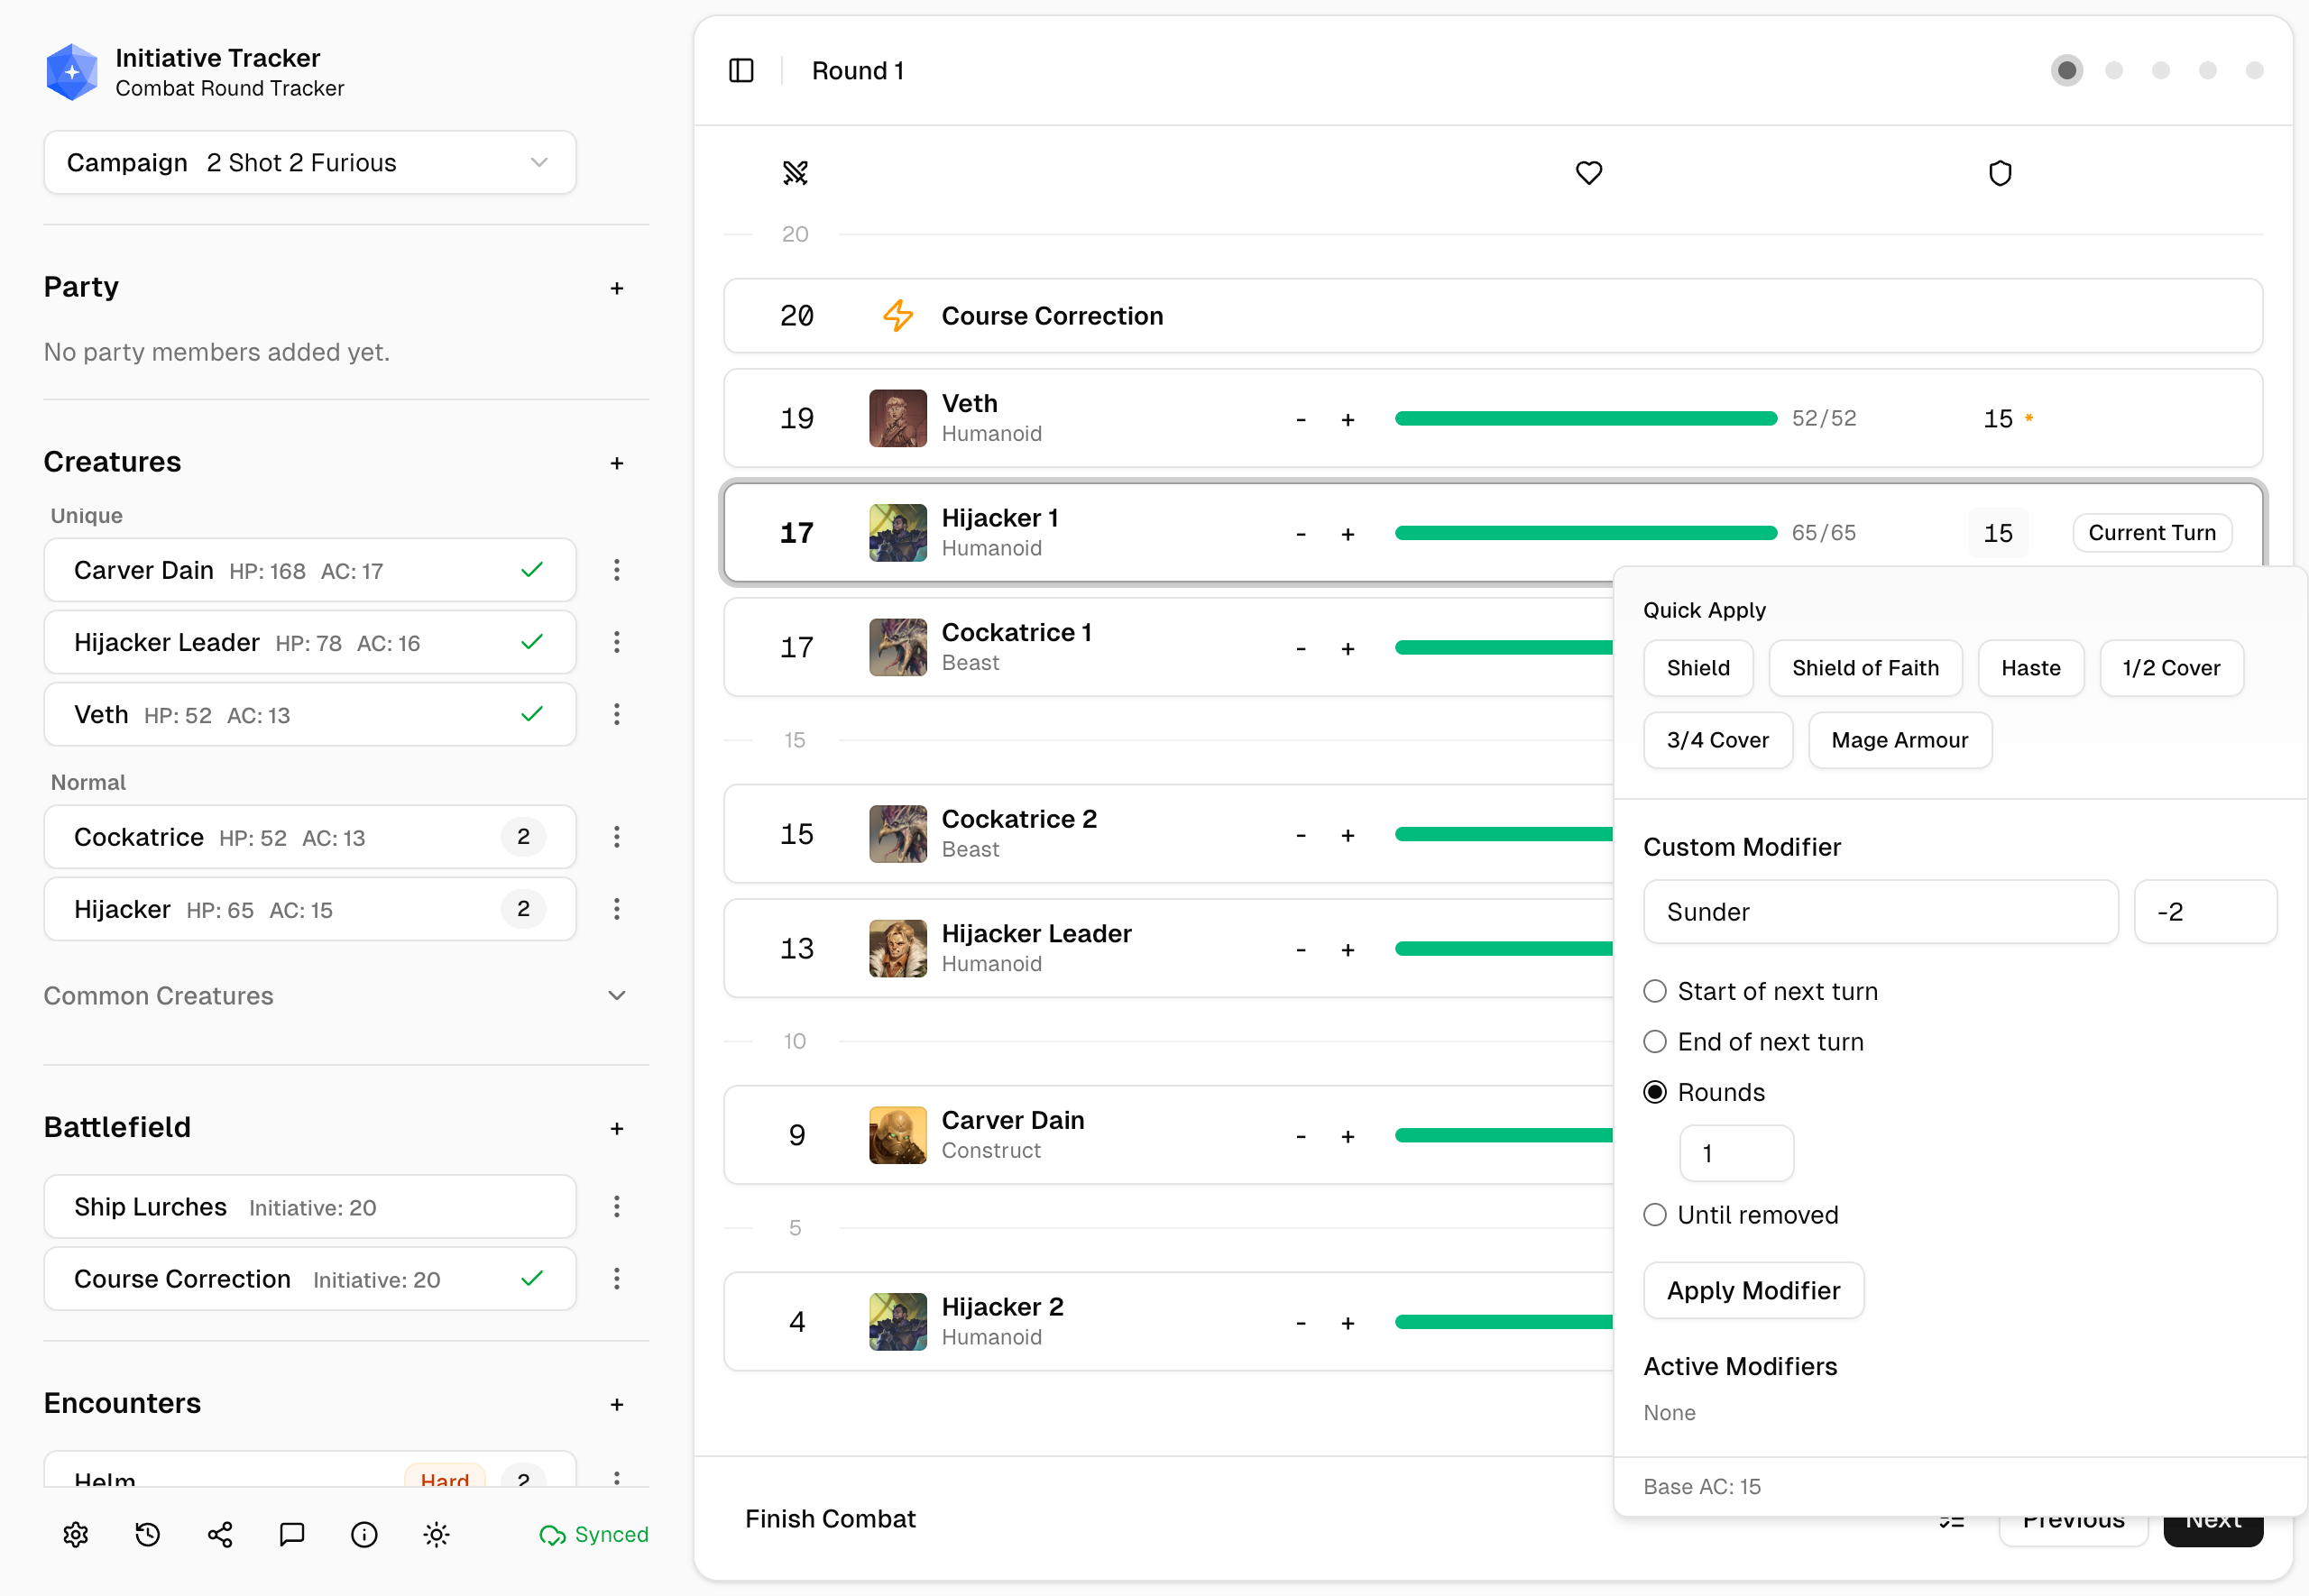Select "End of next turn" option

point(1655,1042)
